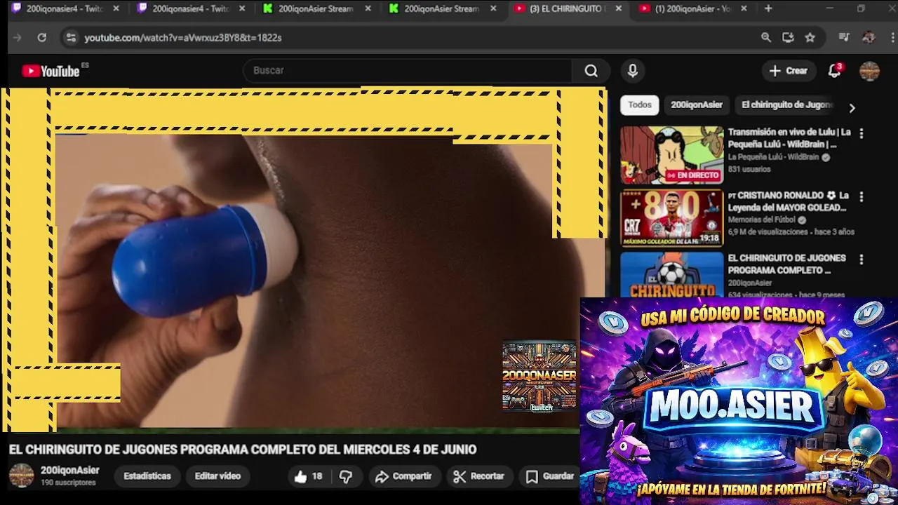Click the '190 suscriptores' text
898x505 pixels.
[x=68, y=483]
